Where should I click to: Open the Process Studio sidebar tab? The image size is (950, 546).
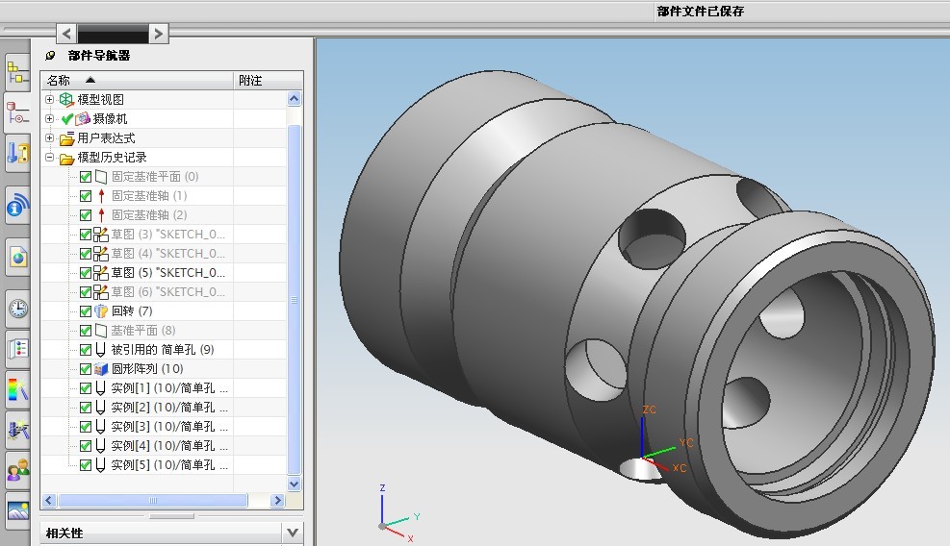pos(17,349)
